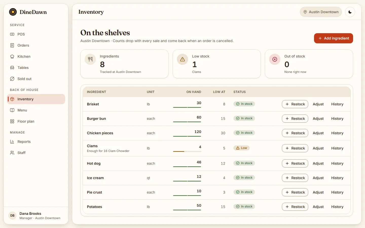Screen dimensions: 365x228
Task: Restock the Brisket row
Action: [295, 104]
